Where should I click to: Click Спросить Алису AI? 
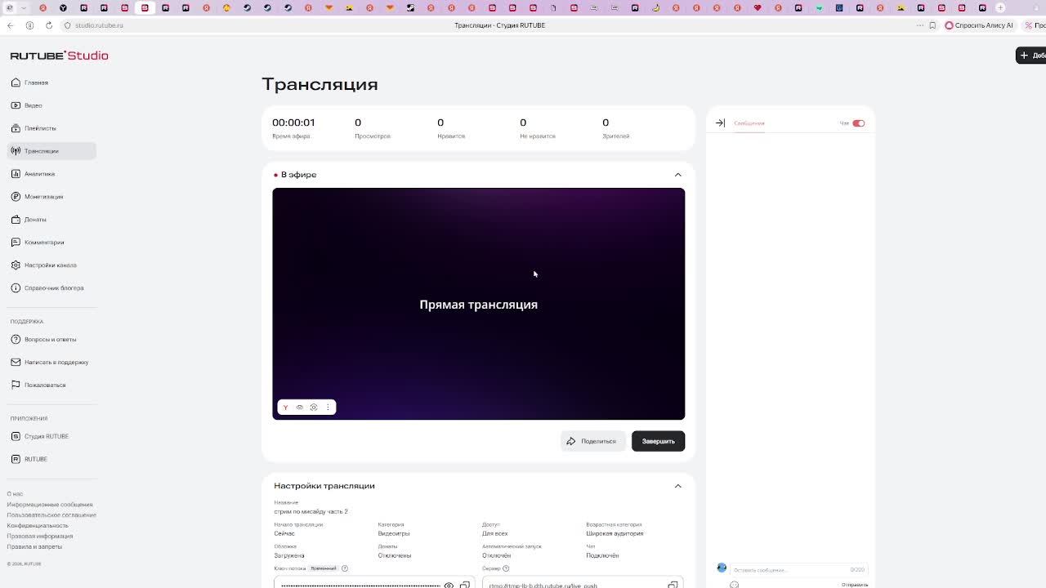(979, 25)
